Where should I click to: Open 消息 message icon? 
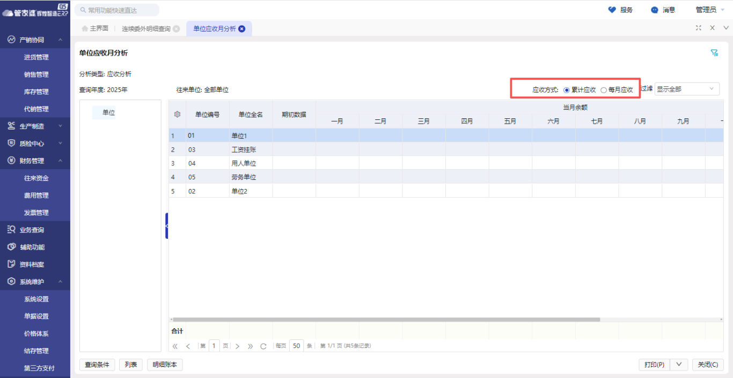[x=654, y=10]
